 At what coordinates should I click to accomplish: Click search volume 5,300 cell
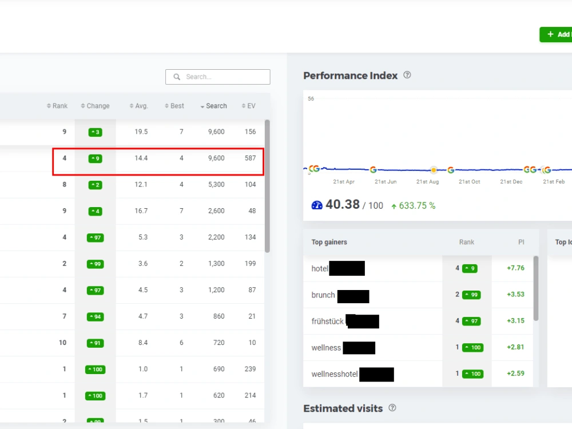216,185
